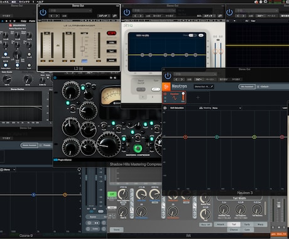Go to next preset in L2 window
This screenshot has height=239, width=289.
point(57,16)
